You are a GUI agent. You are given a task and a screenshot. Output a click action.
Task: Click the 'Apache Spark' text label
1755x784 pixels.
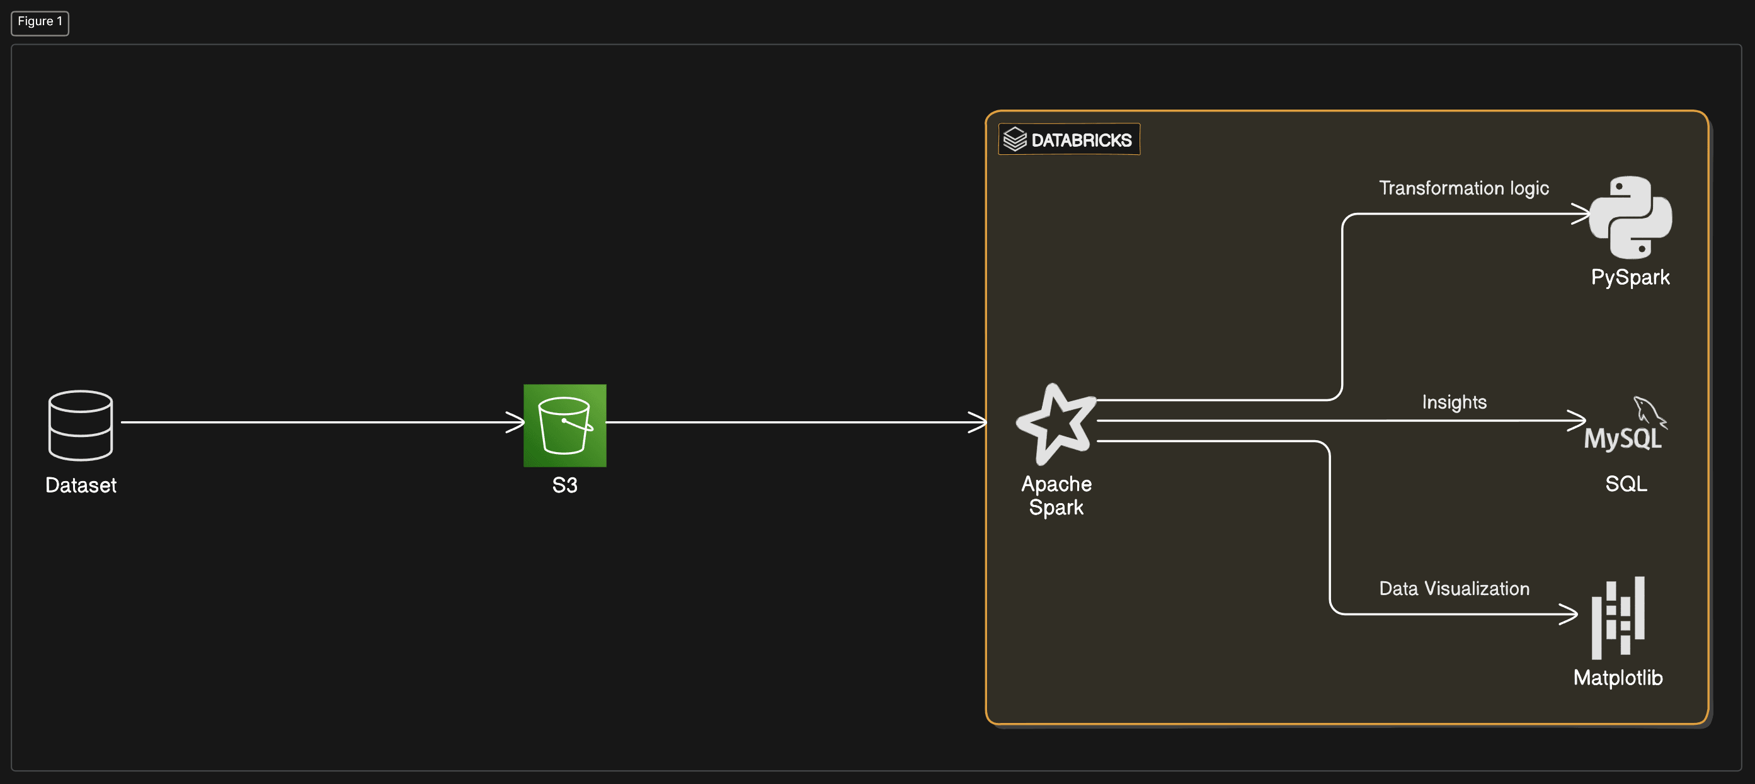pyautogui.click(x=1056, y=495)
